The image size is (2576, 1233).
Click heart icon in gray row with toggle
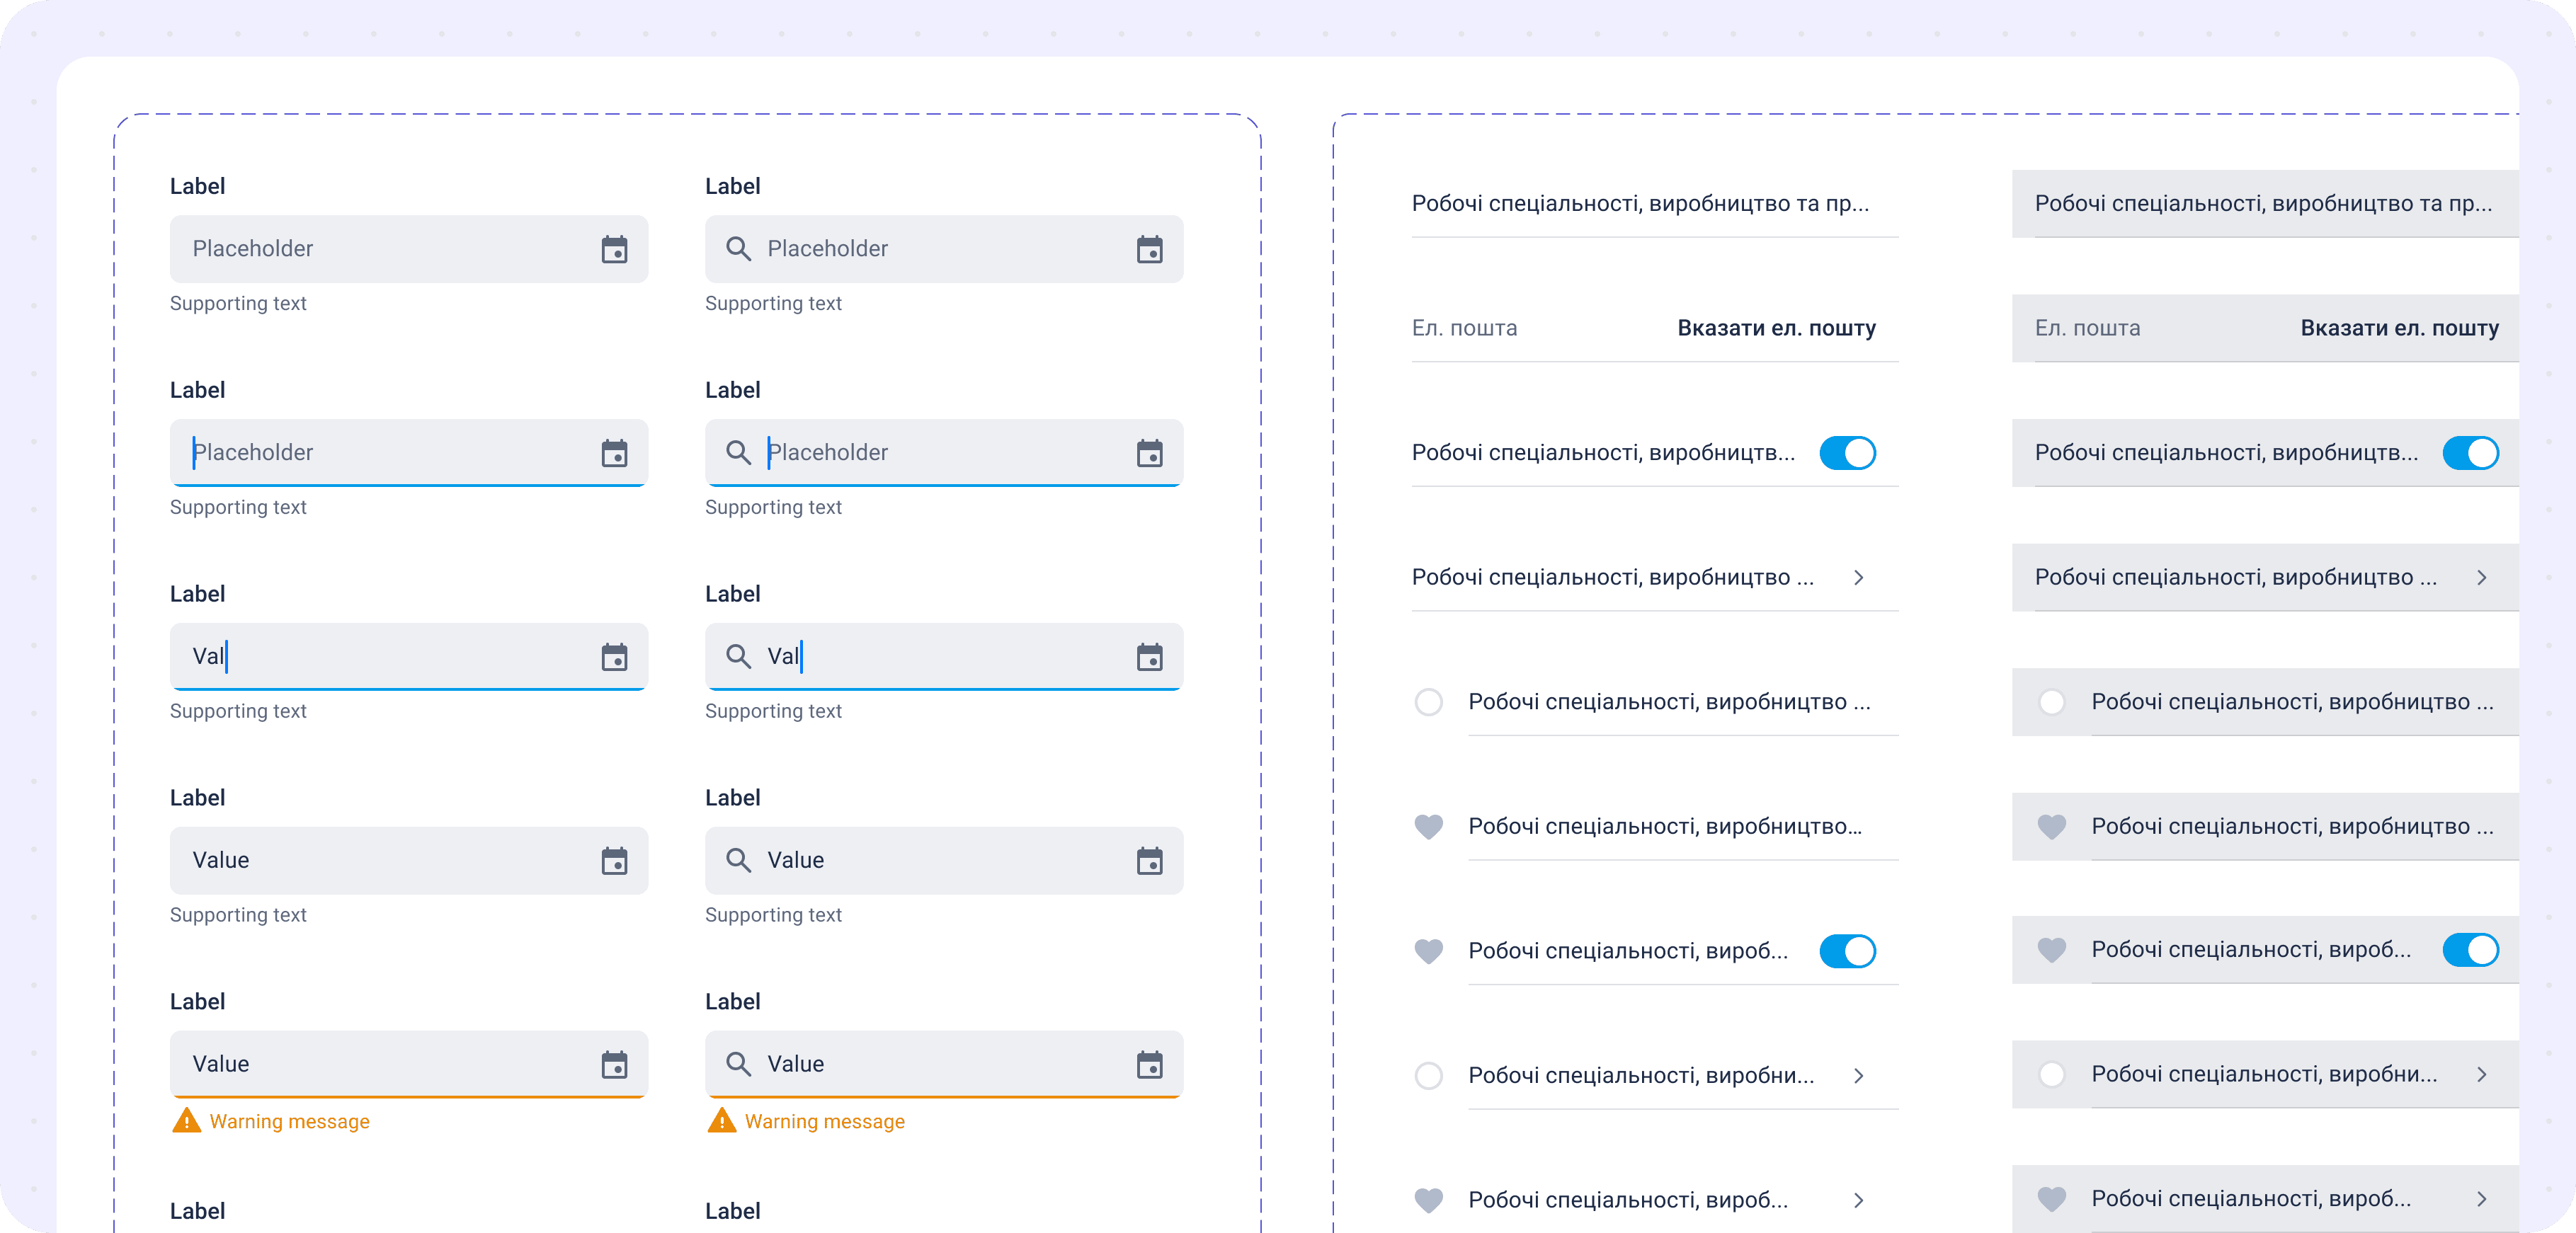2051,950
